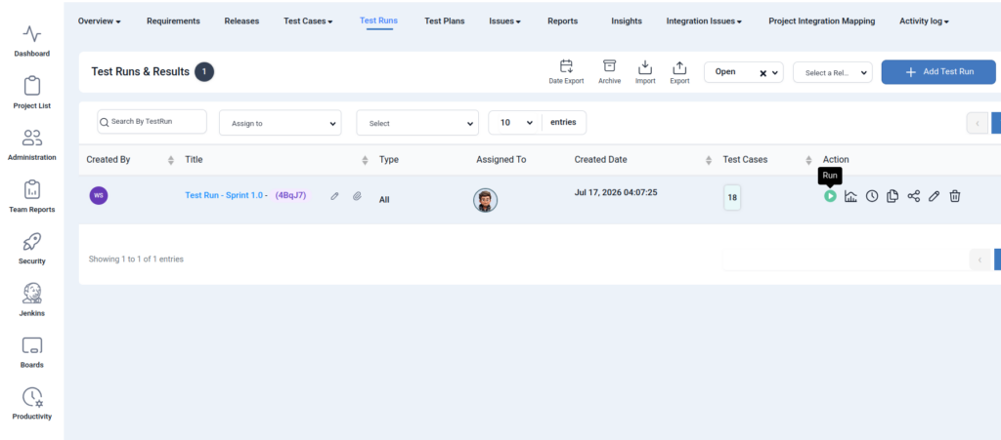Image resolution: width=1001 pixels, height=440 pixels.
Task: Click the Export icon
Action: click(x=680, y=72)
